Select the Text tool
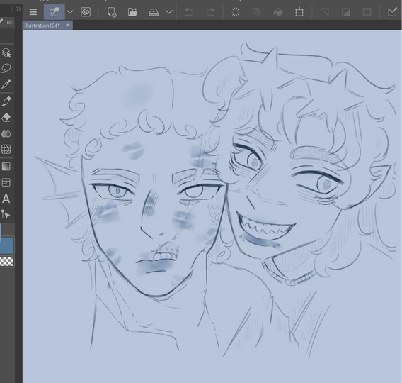 (x=6, y=199)
